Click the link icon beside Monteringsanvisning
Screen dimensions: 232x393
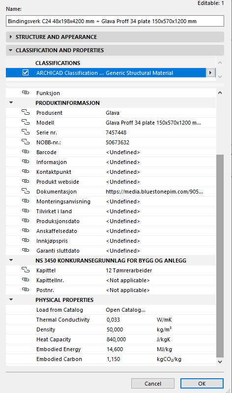[25, 201]
